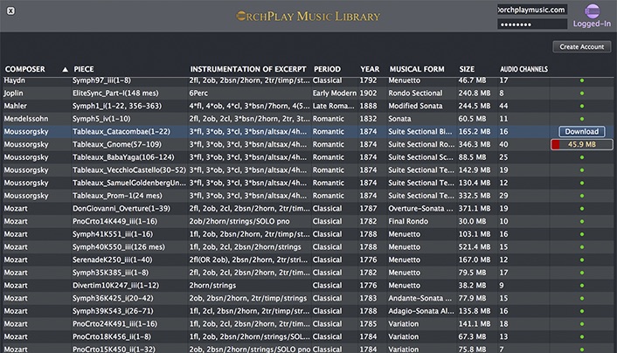Image resolution: width=617 pixels, height=353 pixels.
Task: Click green status dot for Symph35K385 row
Action: pyautogui.click(x=582, y=273)
